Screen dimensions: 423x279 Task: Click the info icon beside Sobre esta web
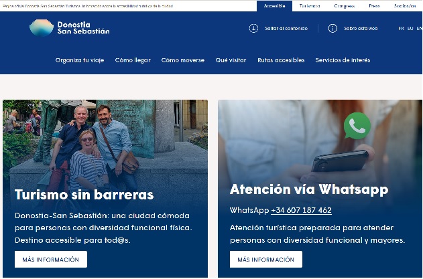click(333, 28)
